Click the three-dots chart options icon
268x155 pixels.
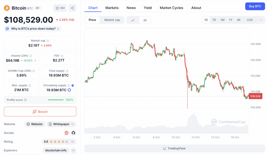click(x=261, y=20)
